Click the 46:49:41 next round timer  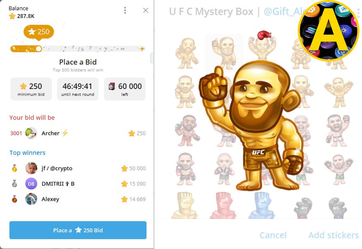pos(78,89)
